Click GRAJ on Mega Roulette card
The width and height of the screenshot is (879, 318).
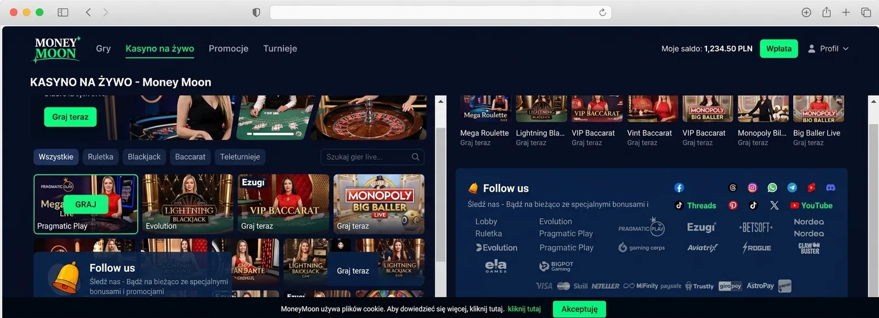pyautogui.click(x=86, y=204)
